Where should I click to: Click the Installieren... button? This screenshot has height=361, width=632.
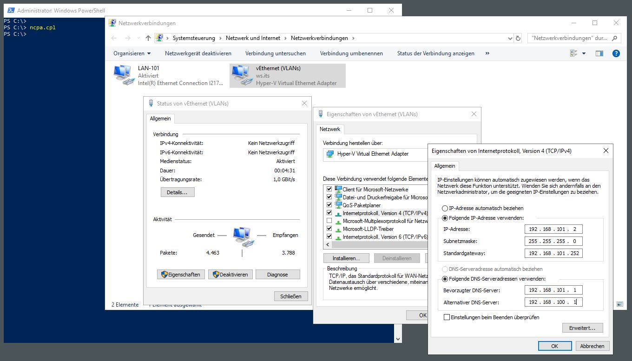coord(346,258)
